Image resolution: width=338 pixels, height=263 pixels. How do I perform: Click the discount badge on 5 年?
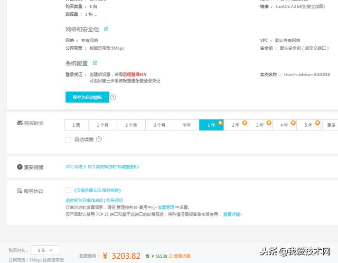pyautogui.click(x=317, y=123)
